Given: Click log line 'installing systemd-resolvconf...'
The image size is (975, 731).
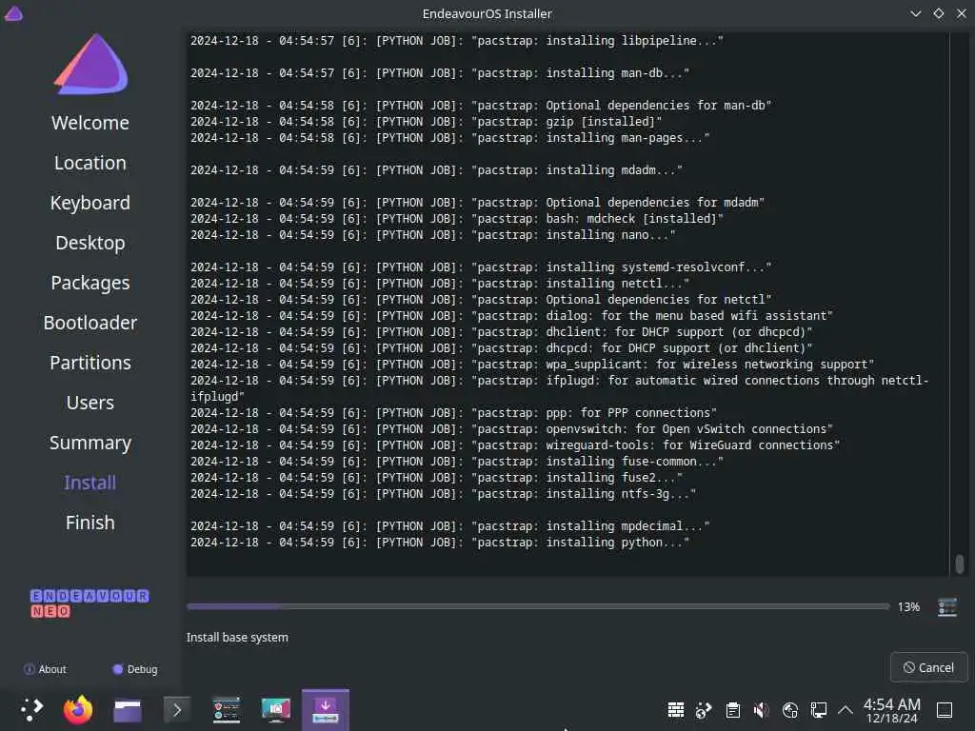Looking at the screenshot, I should coord(481,267).
